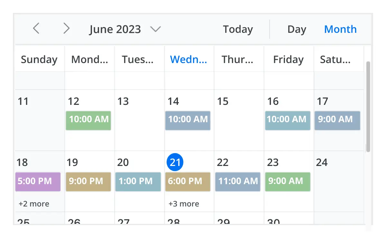The width and height of the screenshot is (386, 238).
Task: Navigate to the next month chevron
Action: coord(67,28)
